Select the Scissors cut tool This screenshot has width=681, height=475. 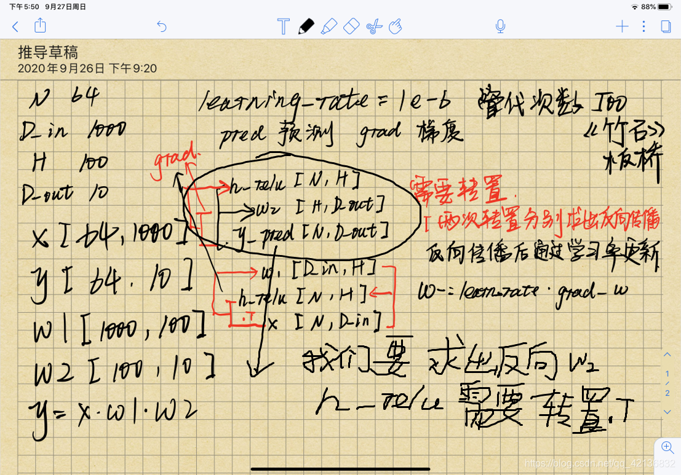(x=374, y=27)
